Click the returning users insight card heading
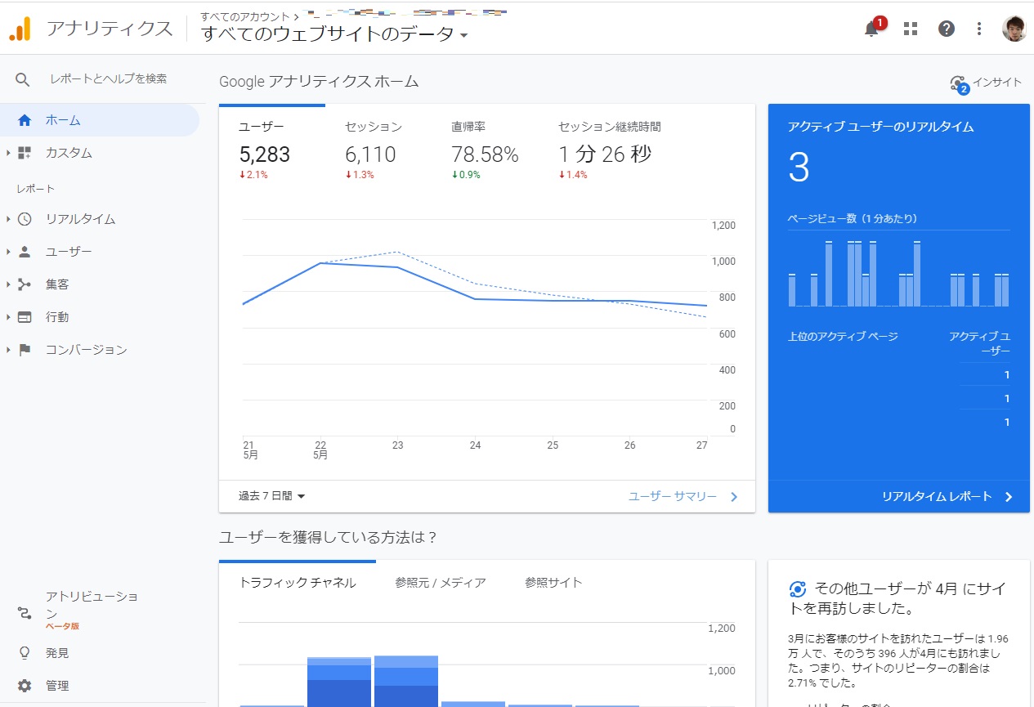Viewport: 1034px width, 707px height. pyautogui.click(x=897, y=599)
